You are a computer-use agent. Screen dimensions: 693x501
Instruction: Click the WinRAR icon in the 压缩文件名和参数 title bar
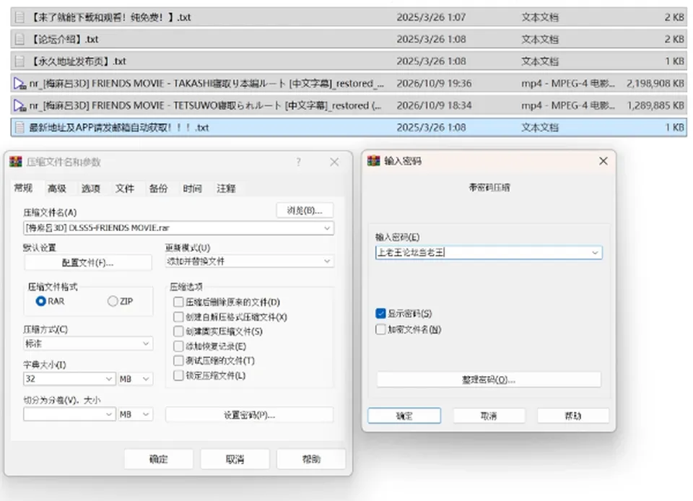coord(15,162)
